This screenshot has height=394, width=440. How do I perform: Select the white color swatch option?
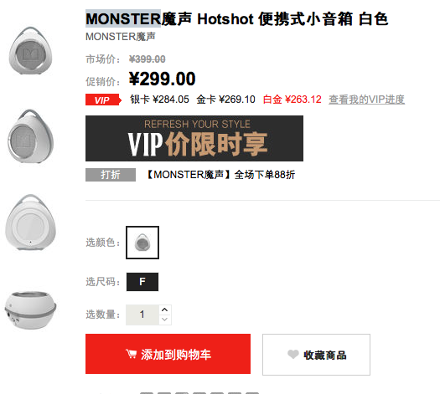(x=142, y=243)
